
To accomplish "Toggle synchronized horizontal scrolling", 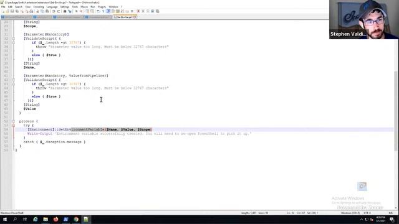I will pos(92,11).
